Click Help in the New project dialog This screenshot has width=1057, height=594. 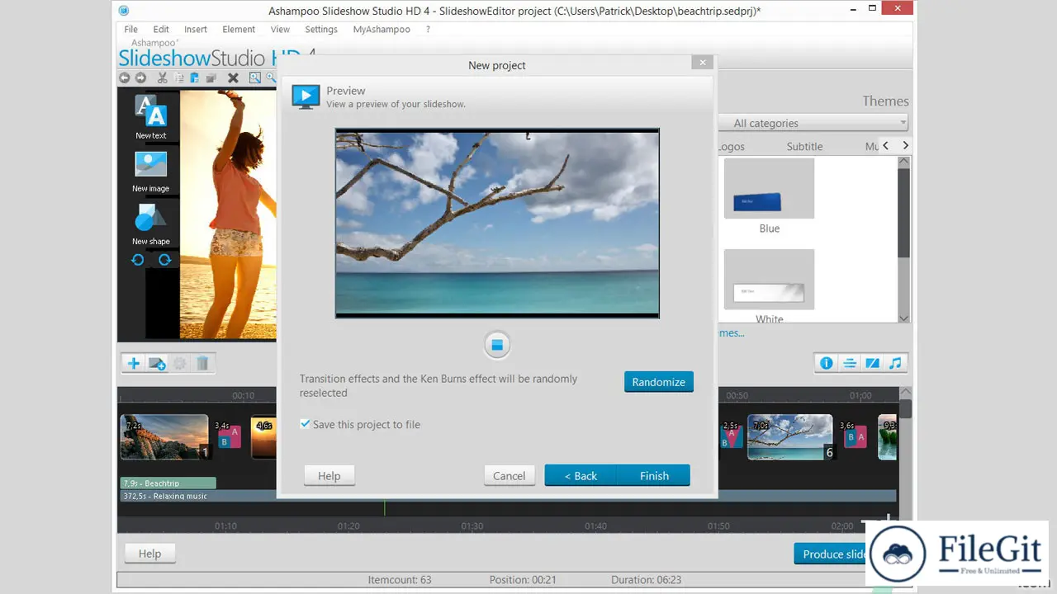point(329,475)
